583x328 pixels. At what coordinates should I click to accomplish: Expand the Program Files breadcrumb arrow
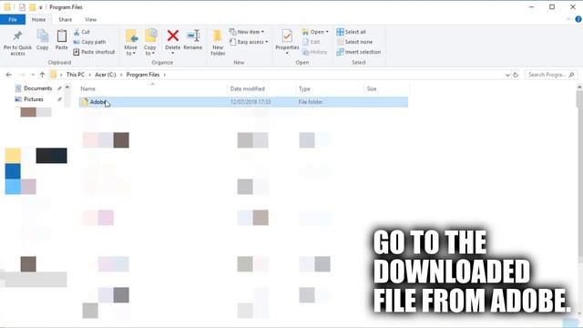coord(165,75)
